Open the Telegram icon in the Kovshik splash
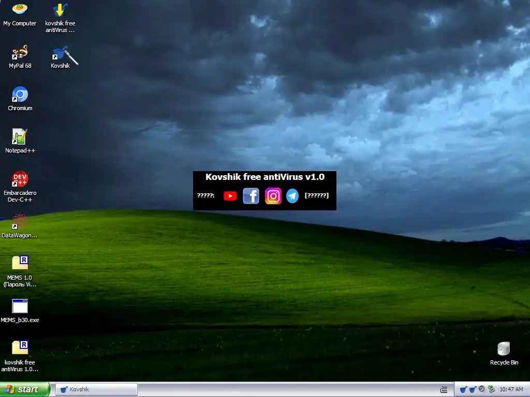 (292, 196)
